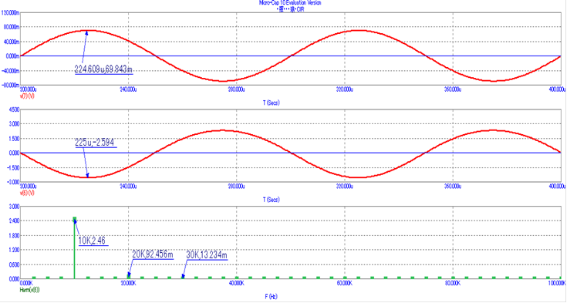The image size is (567, 303).
Task: Click the 4.500 y-axis label
Action: tap(13, 109)
